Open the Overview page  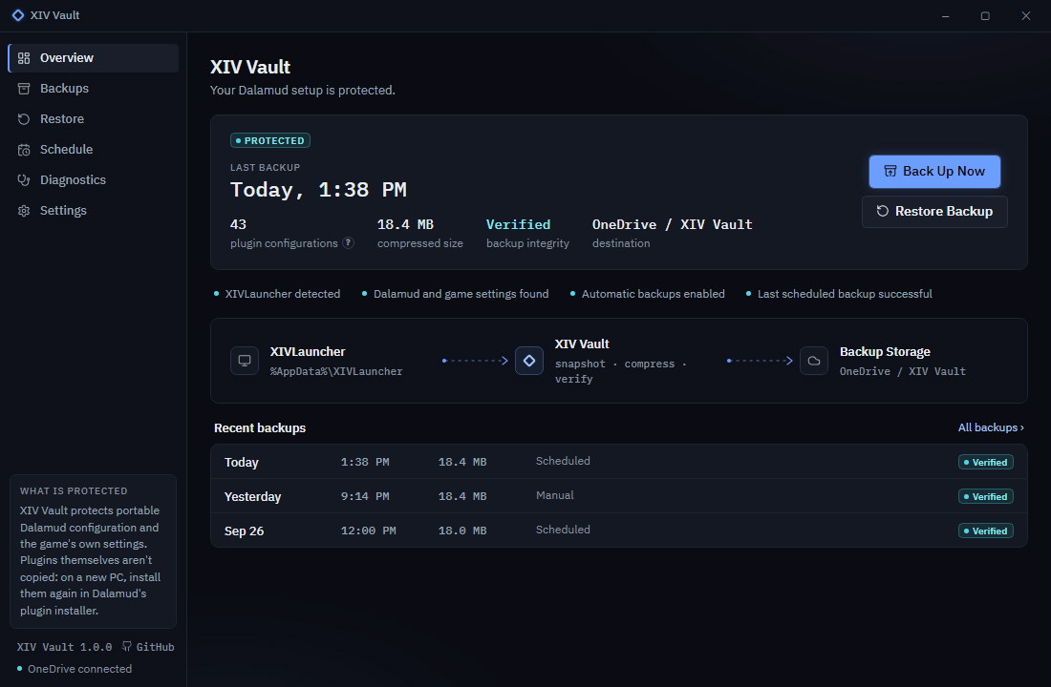(94, 58)
